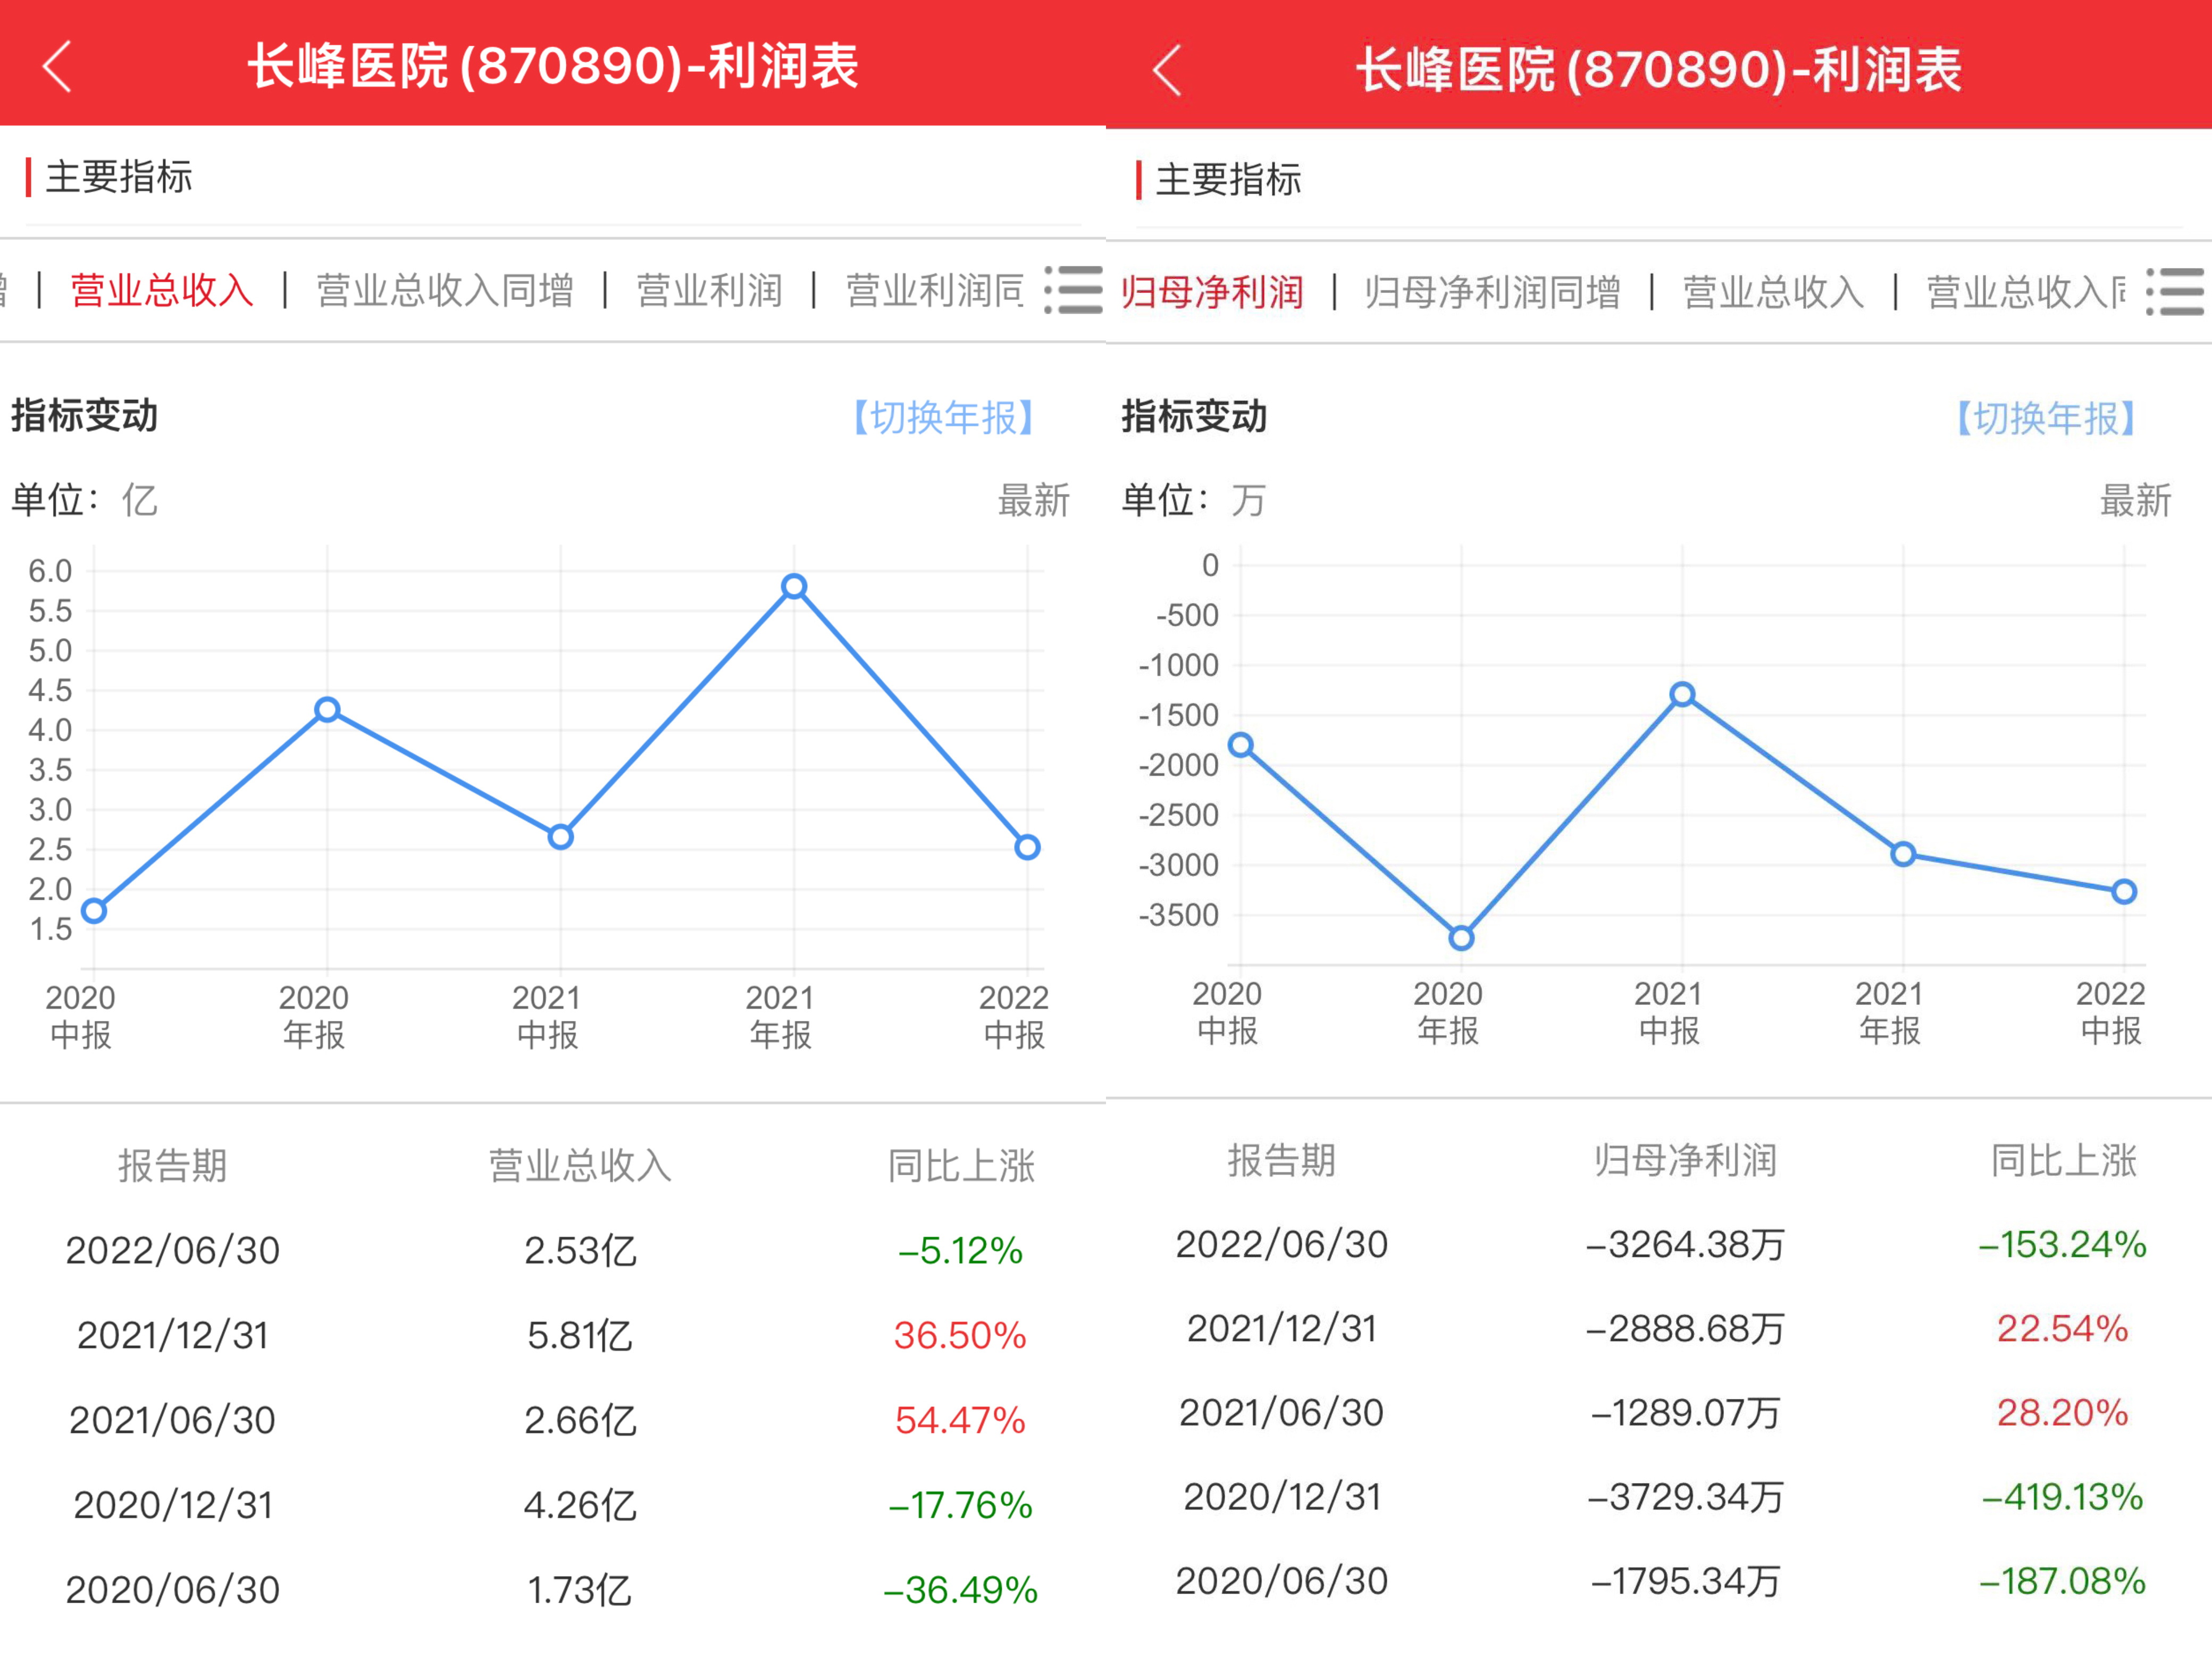Open indicator list menu icon in right panel

2176,292
